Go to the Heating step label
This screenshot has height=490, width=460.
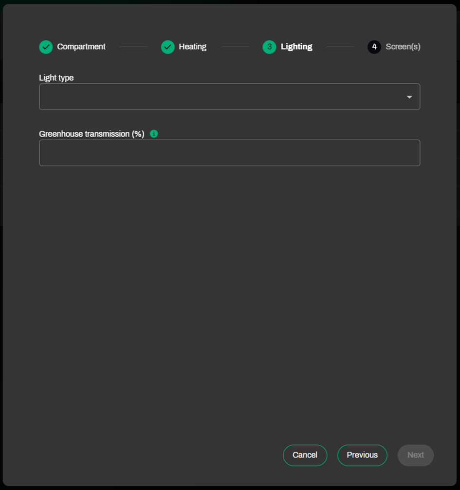tap(193, 47)
